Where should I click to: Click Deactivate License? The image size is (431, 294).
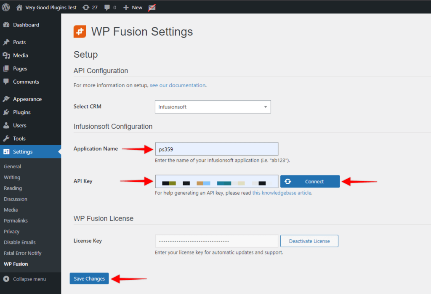pos(309,241)
